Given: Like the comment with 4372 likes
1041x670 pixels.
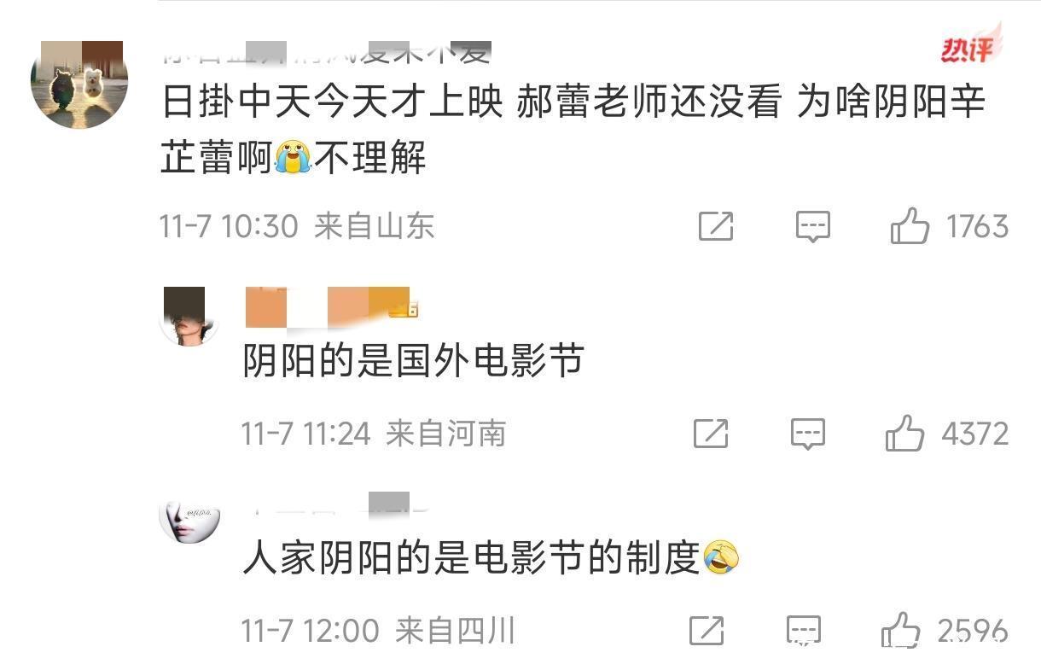Looking at the screenshot, I should click(x=904, y=433).
